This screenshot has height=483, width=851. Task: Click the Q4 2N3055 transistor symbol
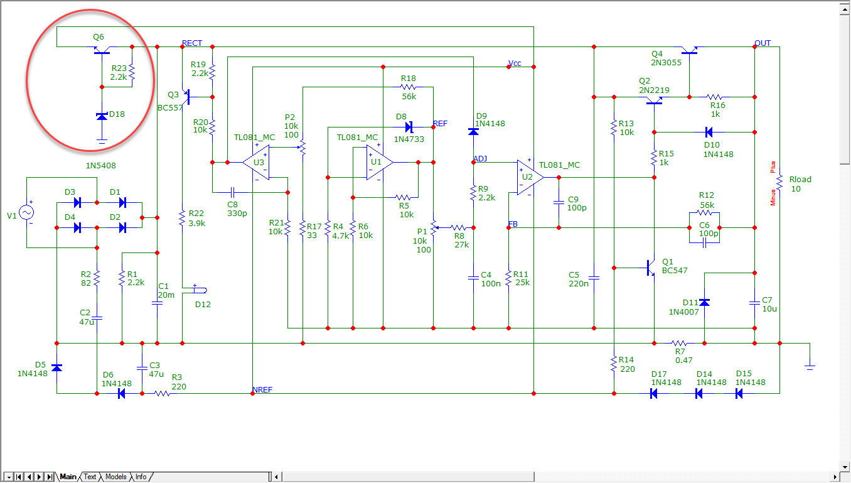(689, 51)
